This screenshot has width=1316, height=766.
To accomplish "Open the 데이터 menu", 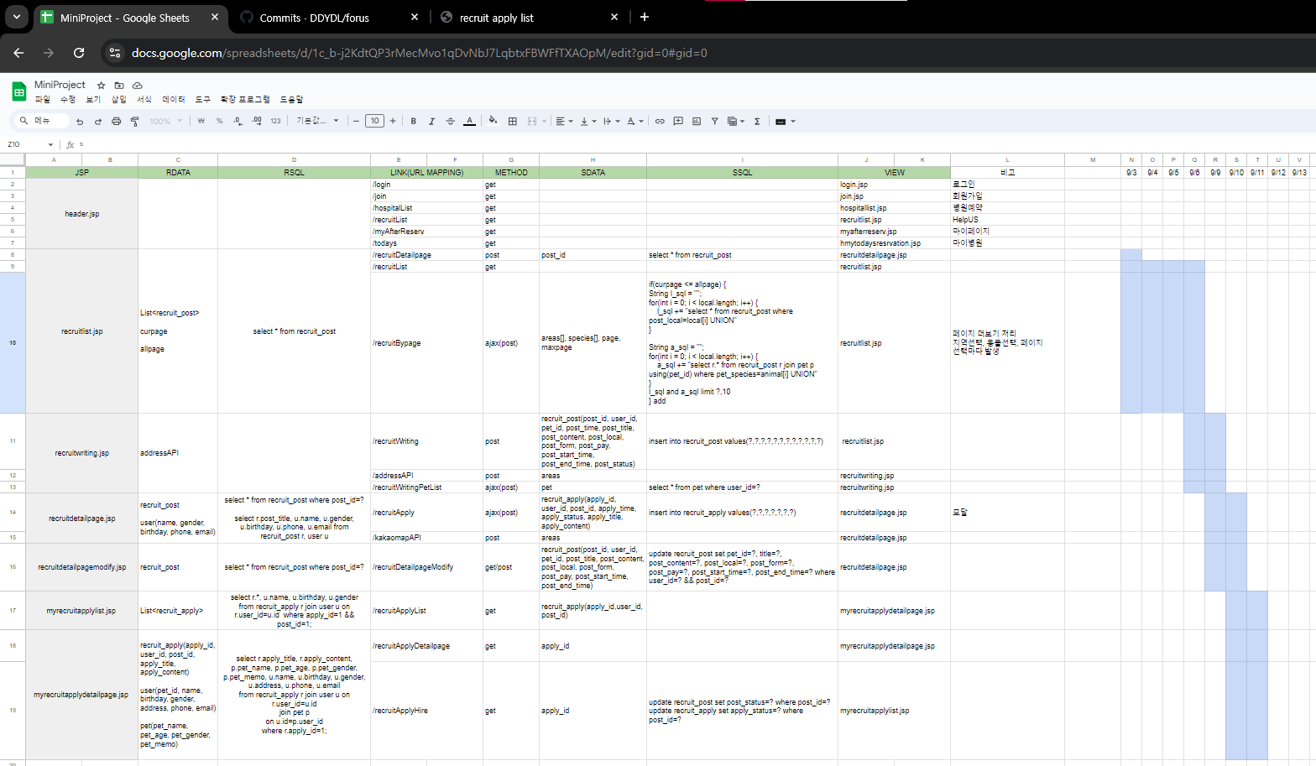I will (174, 100).
